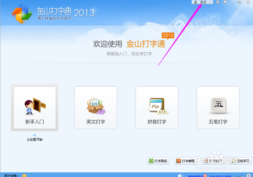Open settings gear in status bar
This screenshot has height=177, width=253.
point(249,175)
